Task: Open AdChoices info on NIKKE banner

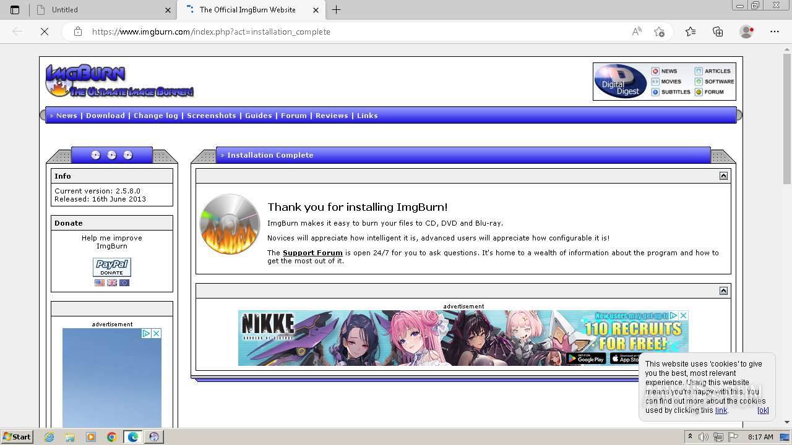Action: 674,315
